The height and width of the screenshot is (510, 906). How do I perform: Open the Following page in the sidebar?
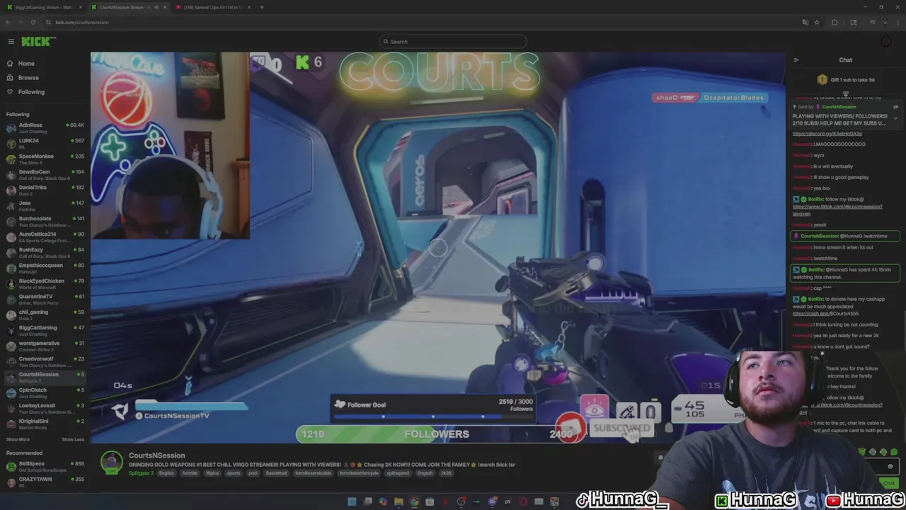pyautogui.click(x=31, y=92)
